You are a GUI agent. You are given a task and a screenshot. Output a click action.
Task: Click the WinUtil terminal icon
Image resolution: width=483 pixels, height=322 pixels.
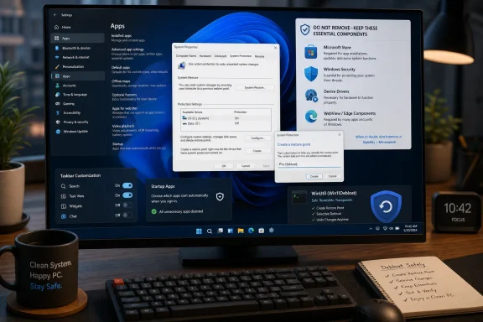pyautogui.click(x=299, y=197)
